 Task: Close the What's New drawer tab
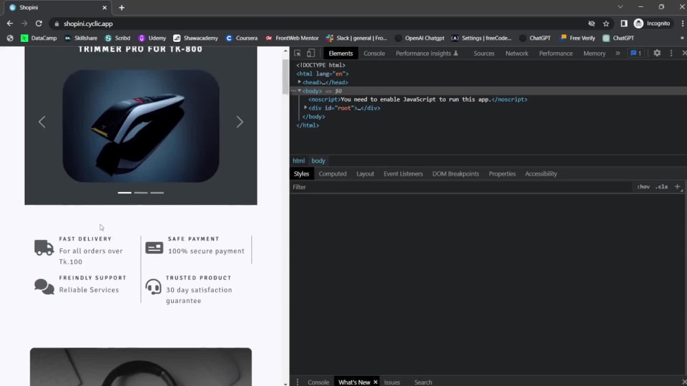[376, 382]
